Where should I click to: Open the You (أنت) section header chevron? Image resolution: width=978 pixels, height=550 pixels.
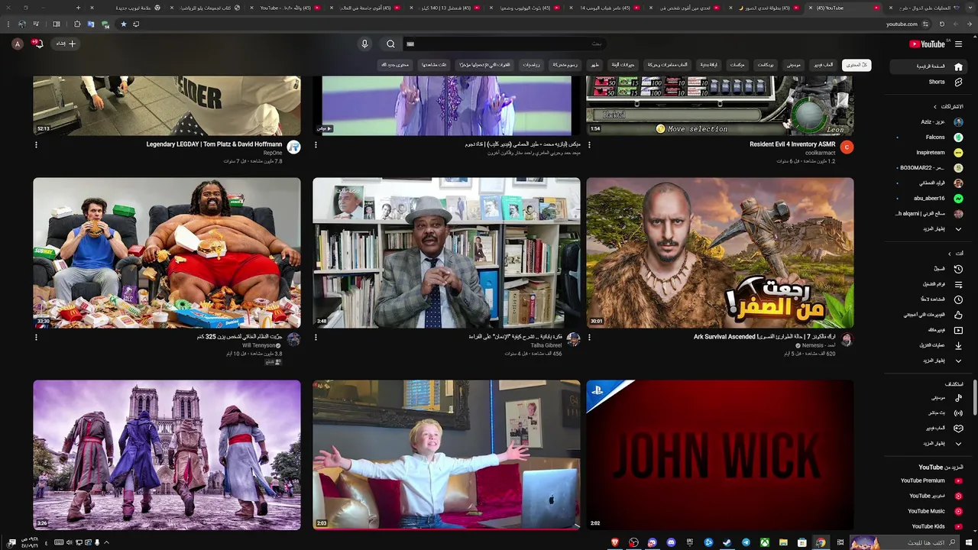point(950,254)
